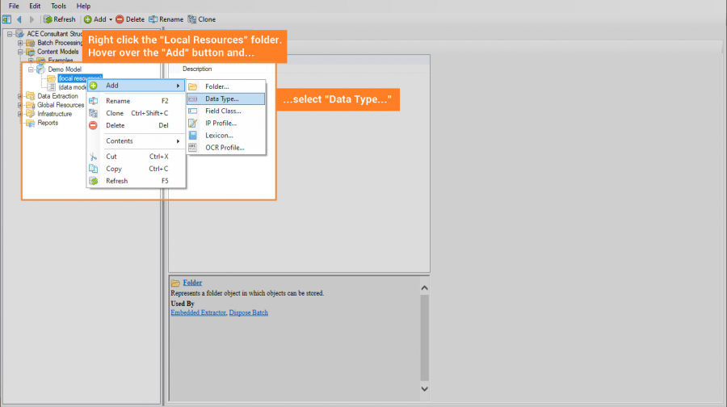Navigate back with the left arrow icon
This screenshot has width=727, height=407.
point(19,19)
